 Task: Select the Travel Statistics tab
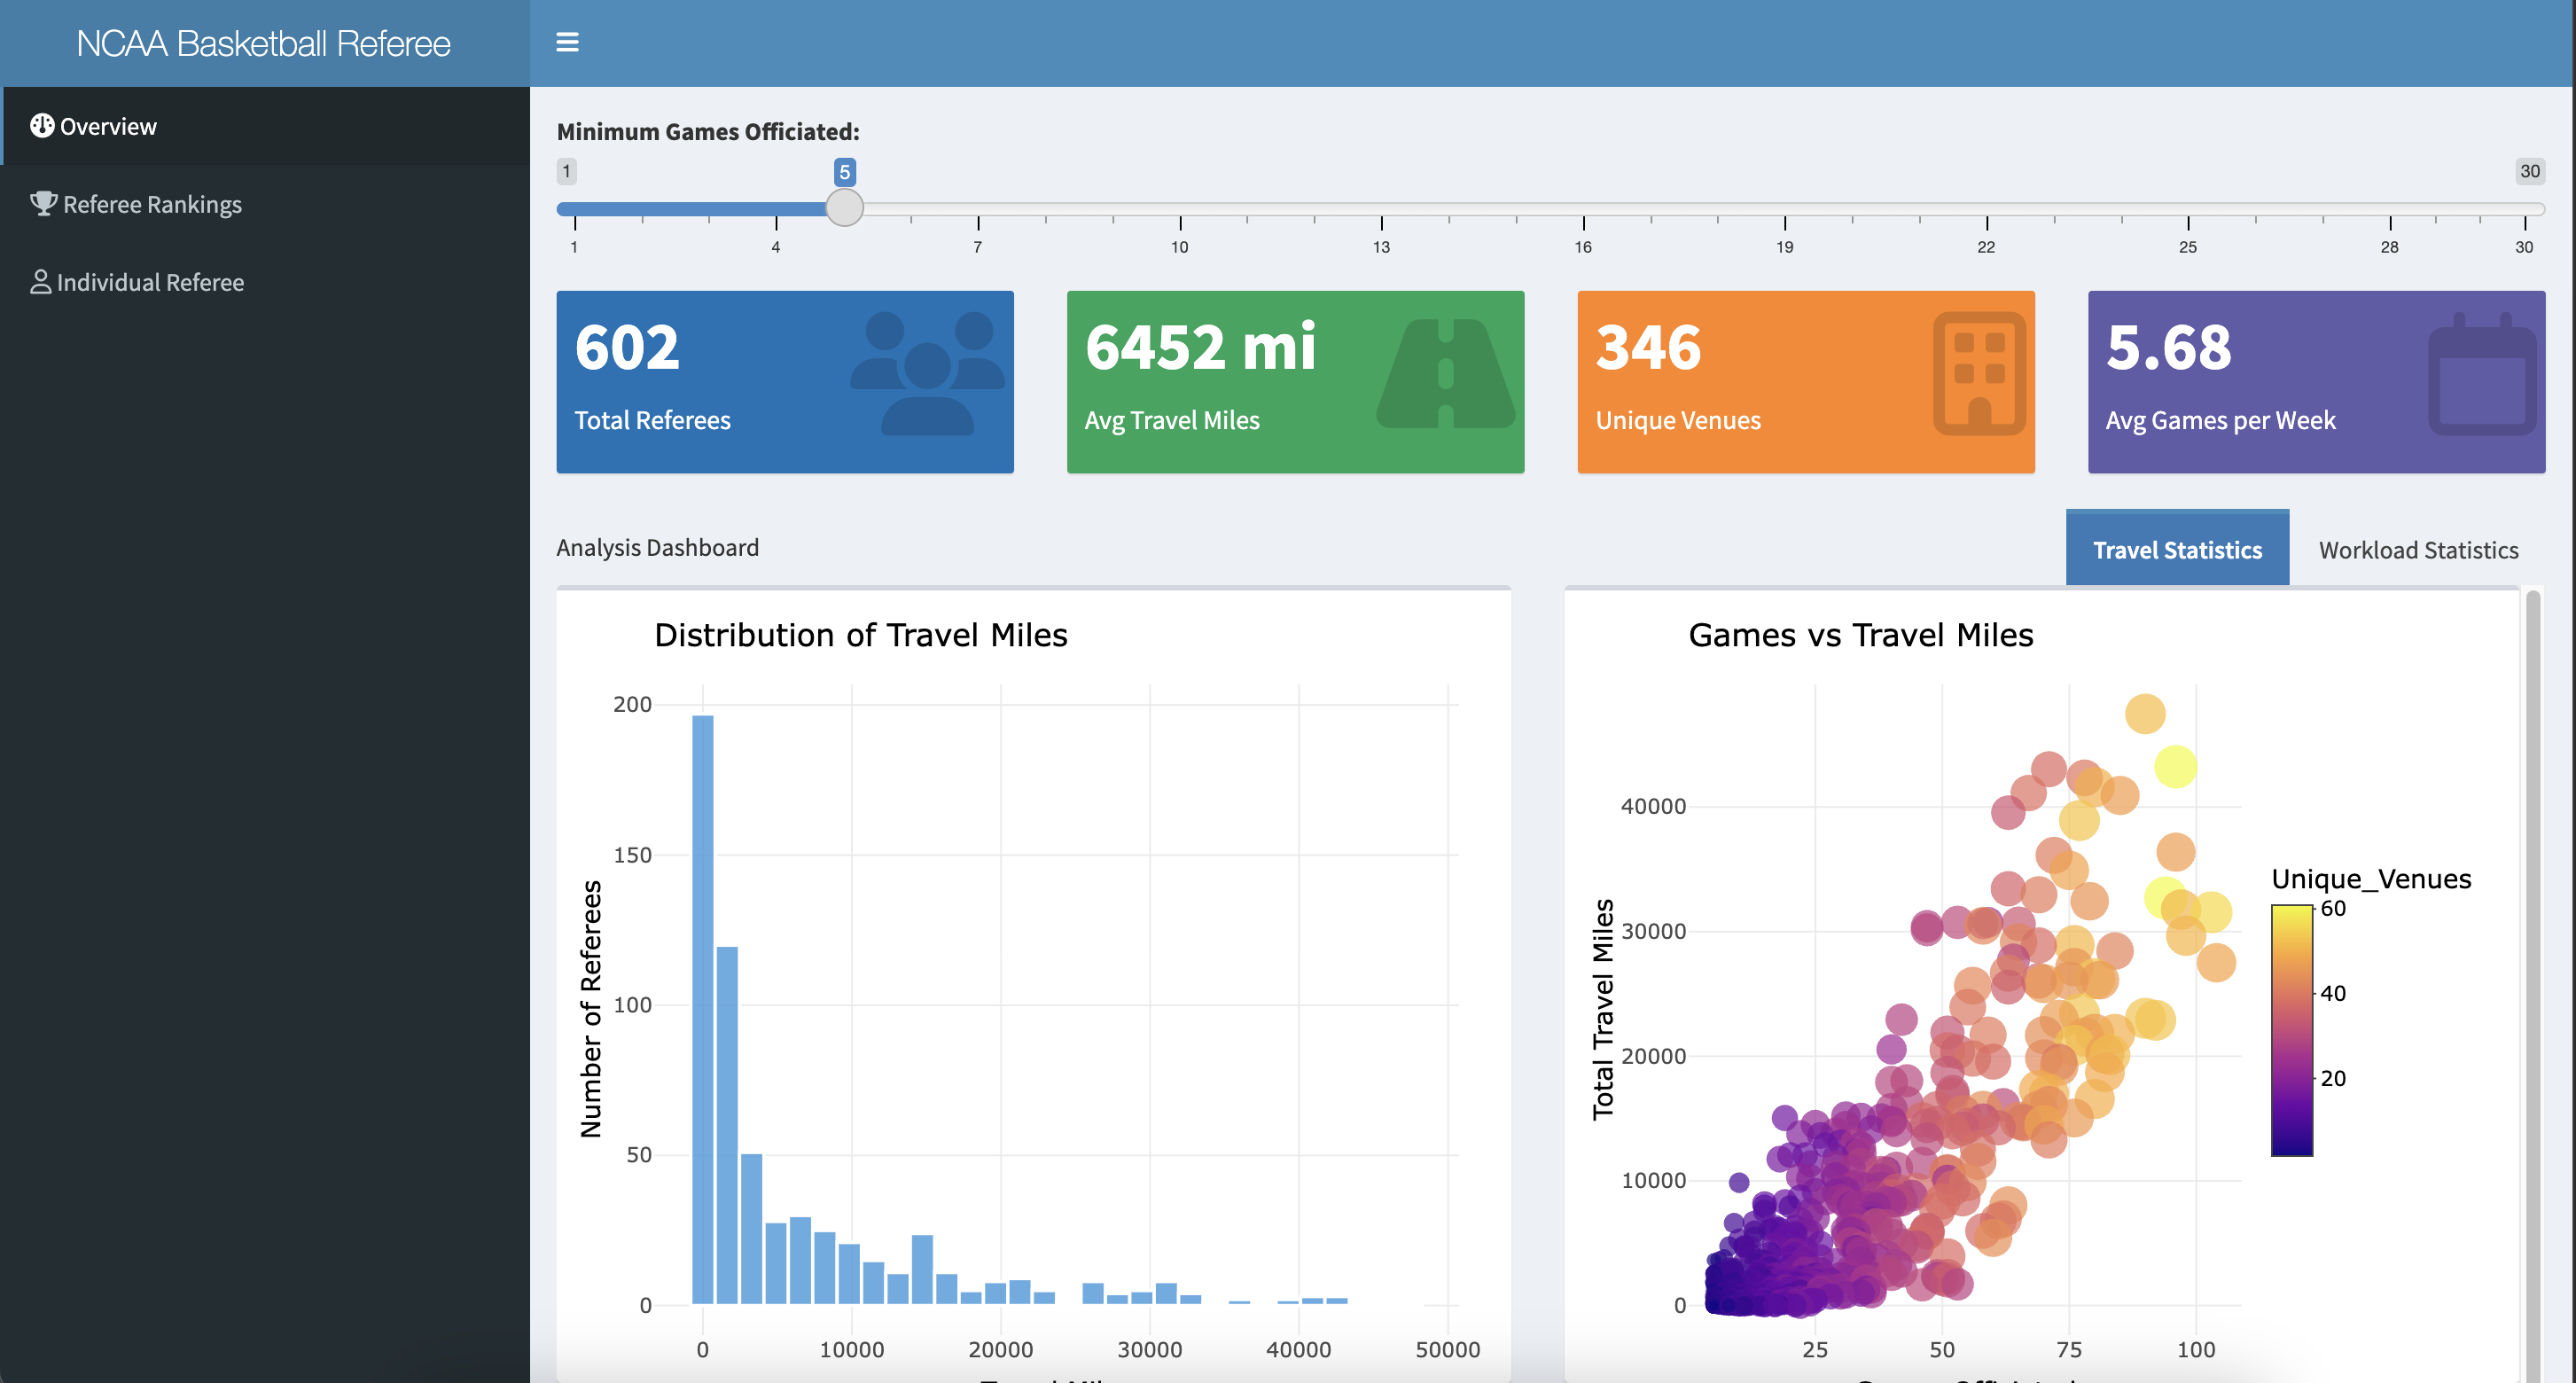pos(2177,549)
